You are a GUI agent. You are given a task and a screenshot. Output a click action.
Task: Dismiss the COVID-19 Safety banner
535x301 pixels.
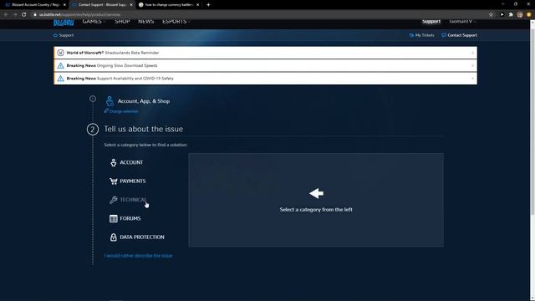click(x=472, y=79)
